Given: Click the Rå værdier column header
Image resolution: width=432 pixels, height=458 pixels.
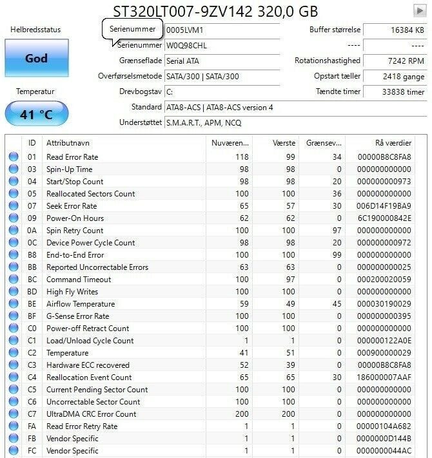Looking at the screenshot, I should click(x=393, y=142).
